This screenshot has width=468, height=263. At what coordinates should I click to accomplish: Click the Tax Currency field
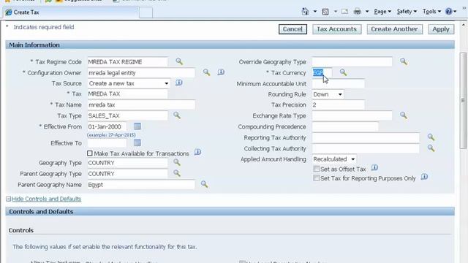(322, 73)
